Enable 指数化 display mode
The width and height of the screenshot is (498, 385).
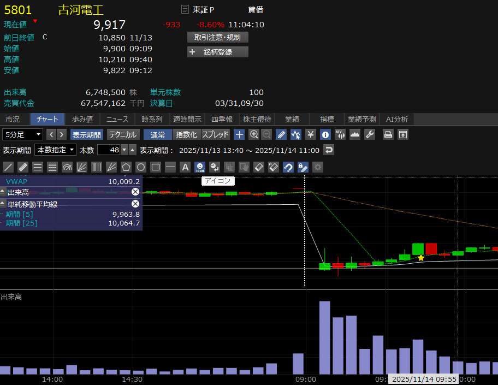point(187,134)
